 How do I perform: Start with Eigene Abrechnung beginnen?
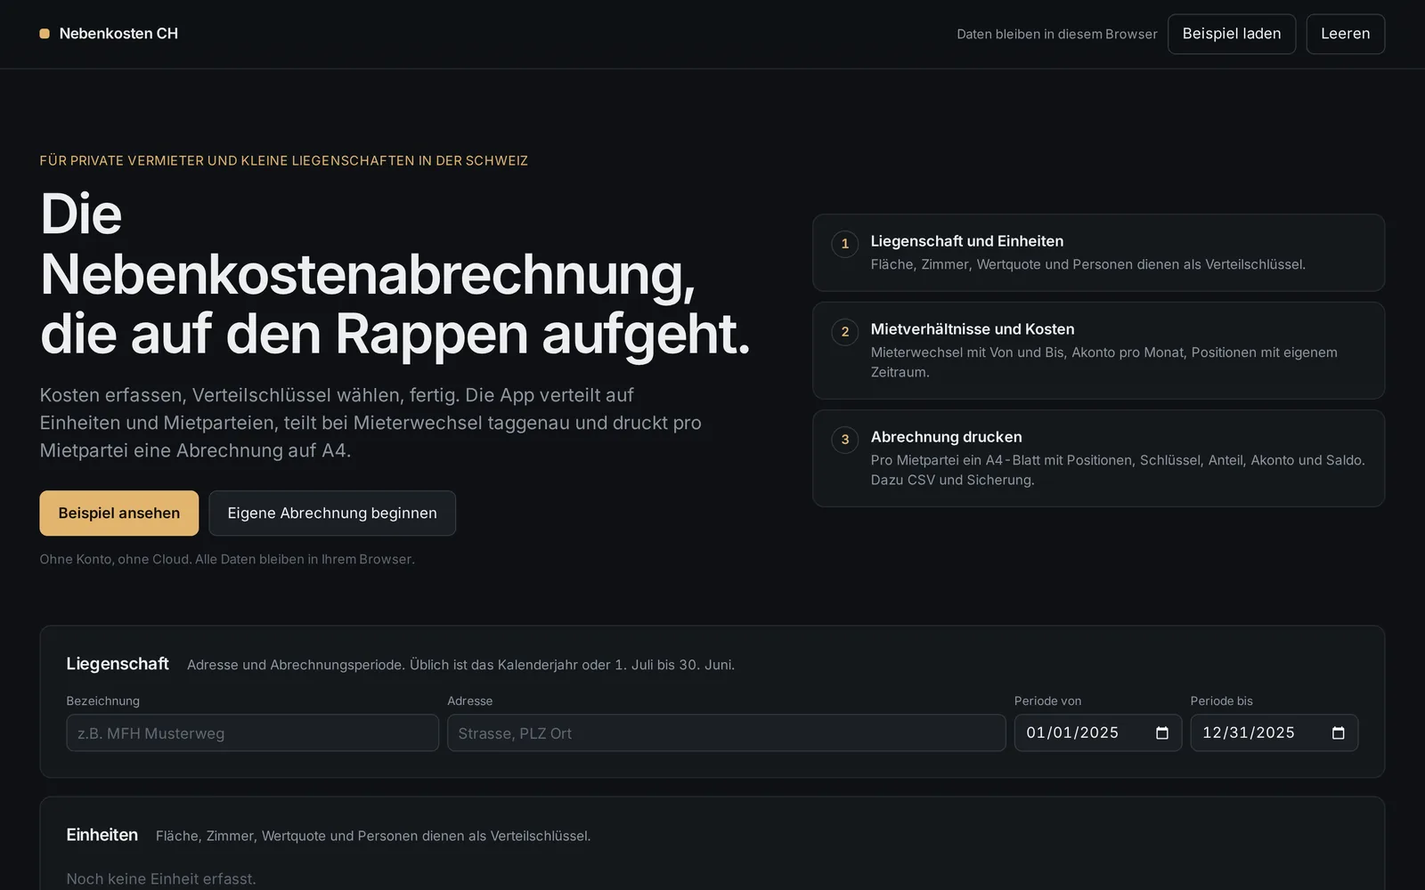coord(332,513)
